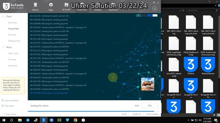Viewport: 220px width, 123px height.
Task: Select the rans.t8101.release.im4p file
Action: [x=174, y=68]
